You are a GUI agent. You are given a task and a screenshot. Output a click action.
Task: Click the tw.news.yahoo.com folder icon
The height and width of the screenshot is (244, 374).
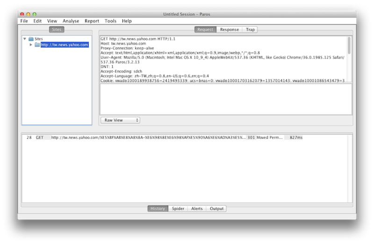click(37, 45)
